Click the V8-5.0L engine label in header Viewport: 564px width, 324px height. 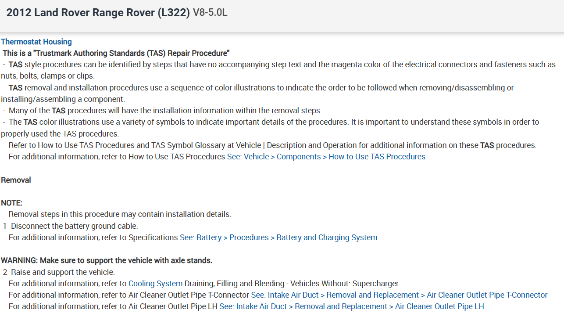210,13
